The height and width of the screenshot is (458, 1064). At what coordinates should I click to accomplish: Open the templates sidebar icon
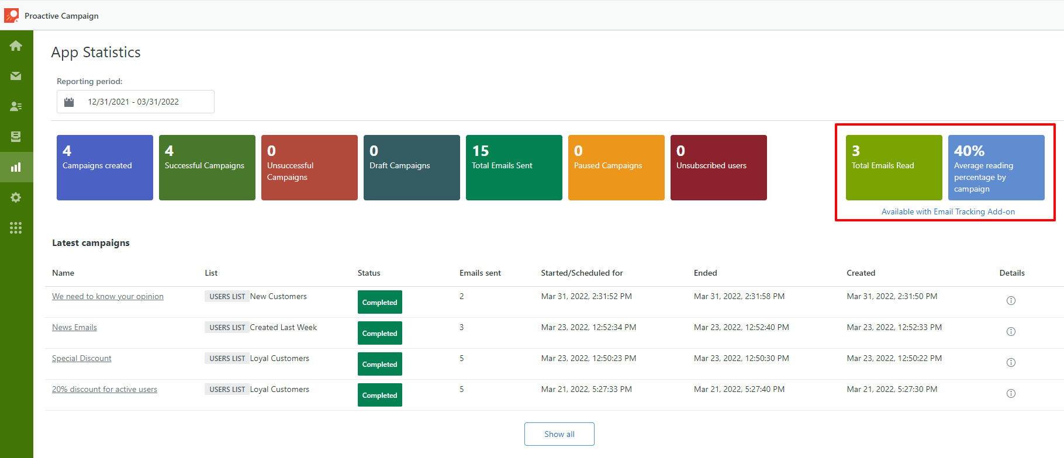pos(16,137)
